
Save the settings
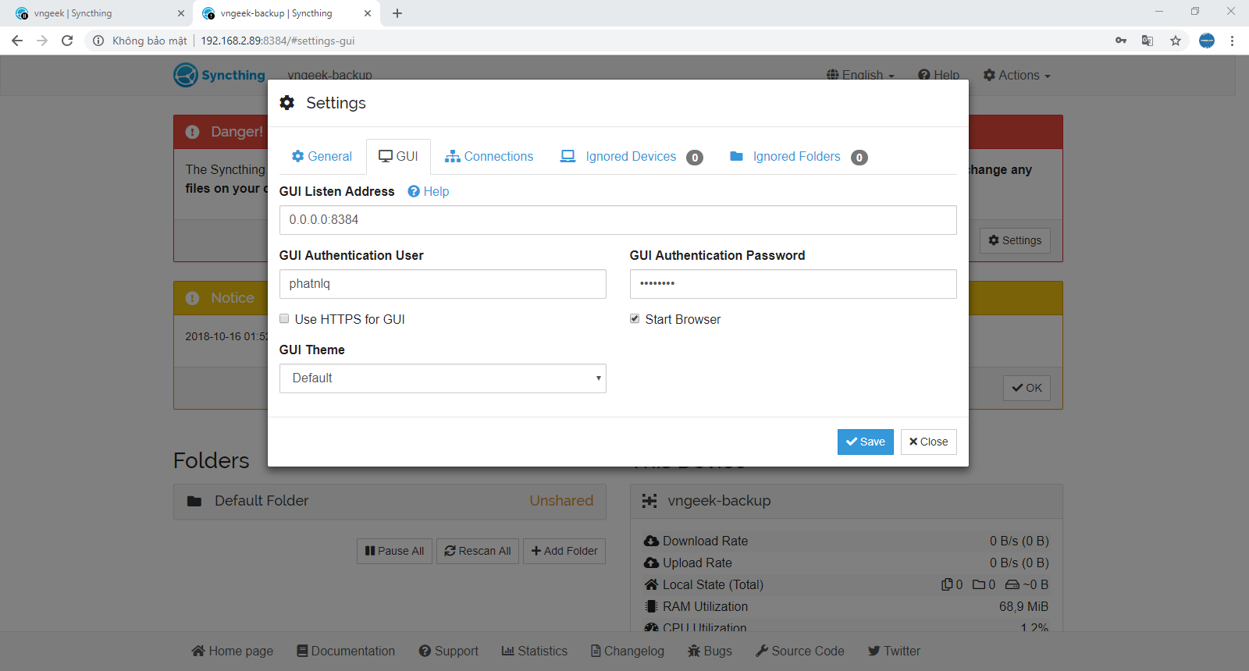point(865,442)
